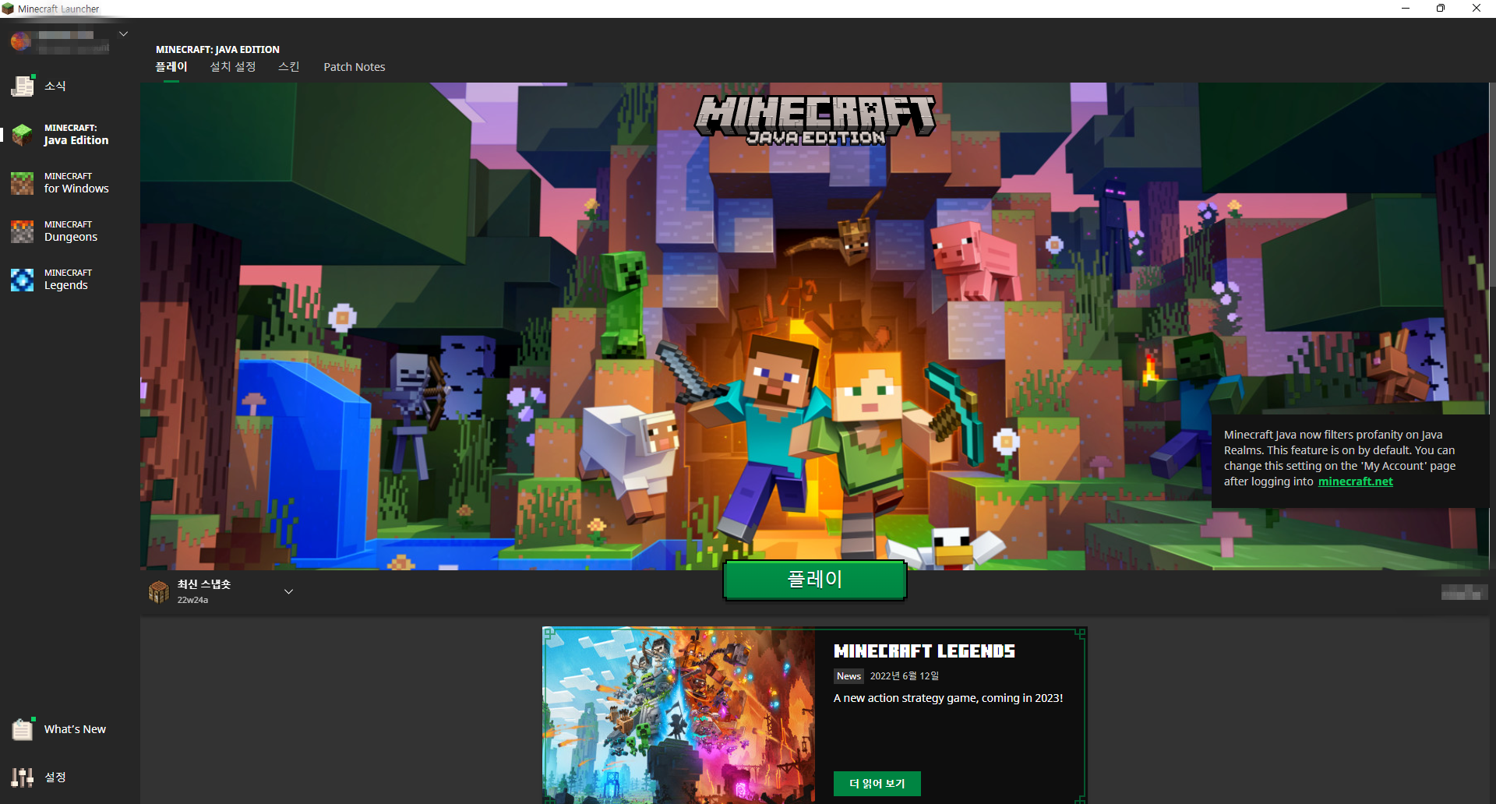Click the crafting table installation icon
Viewport: 1496px width, 804px height.
(159, 592)
